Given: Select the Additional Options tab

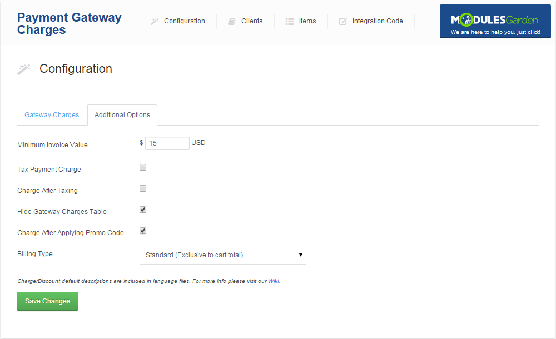Looking at the screenshot, I should [x=122, y=114].
